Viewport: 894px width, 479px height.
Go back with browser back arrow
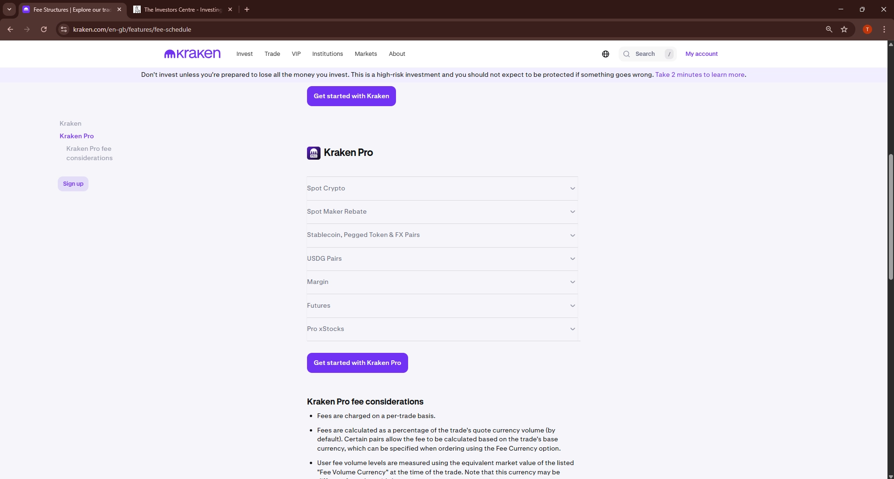coord(10,29)
